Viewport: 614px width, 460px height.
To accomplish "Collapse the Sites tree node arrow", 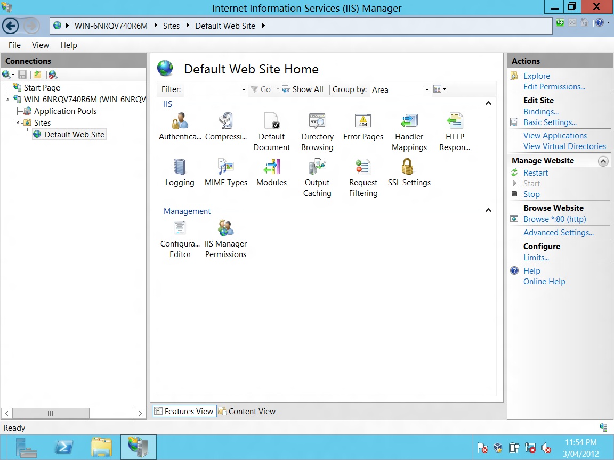I will 18,123.
